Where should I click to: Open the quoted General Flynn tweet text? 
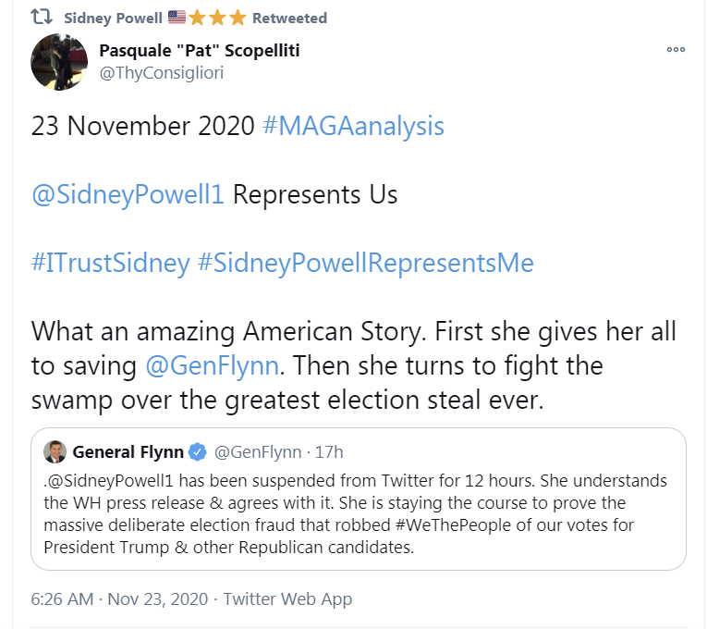coord(355,514)
